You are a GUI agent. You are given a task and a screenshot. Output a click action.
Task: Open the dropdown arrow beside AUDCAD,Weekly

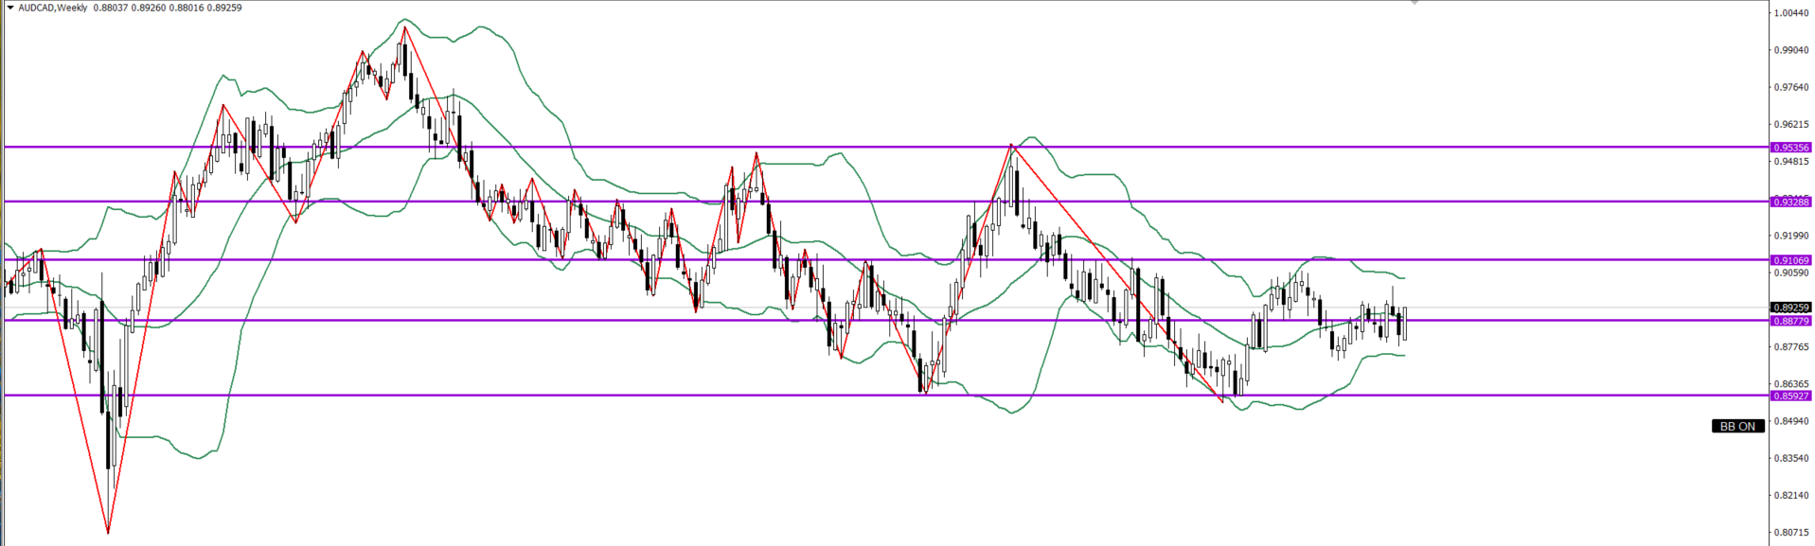9,8
